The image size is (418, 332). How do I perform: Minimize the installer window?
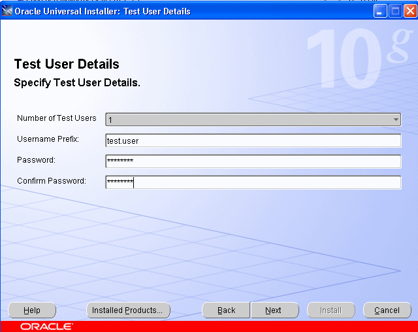(x=380, y=12)
